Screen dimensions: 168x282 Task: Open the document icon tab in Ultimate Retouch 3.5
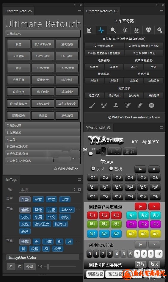pos(89,30)
